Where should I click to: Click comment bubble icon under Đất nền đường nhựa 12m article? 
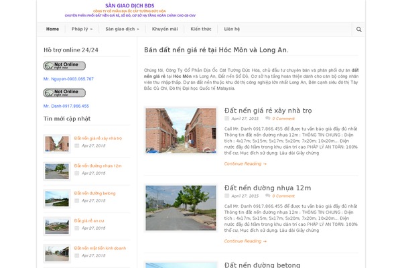pyautogui.click(x=267, y=196)
